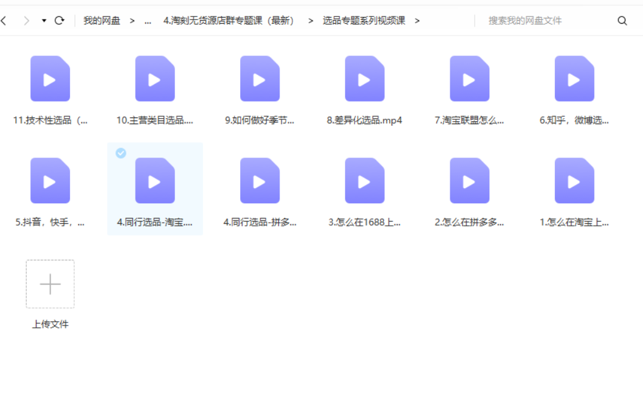Go forward with the forward arrow

26,21
